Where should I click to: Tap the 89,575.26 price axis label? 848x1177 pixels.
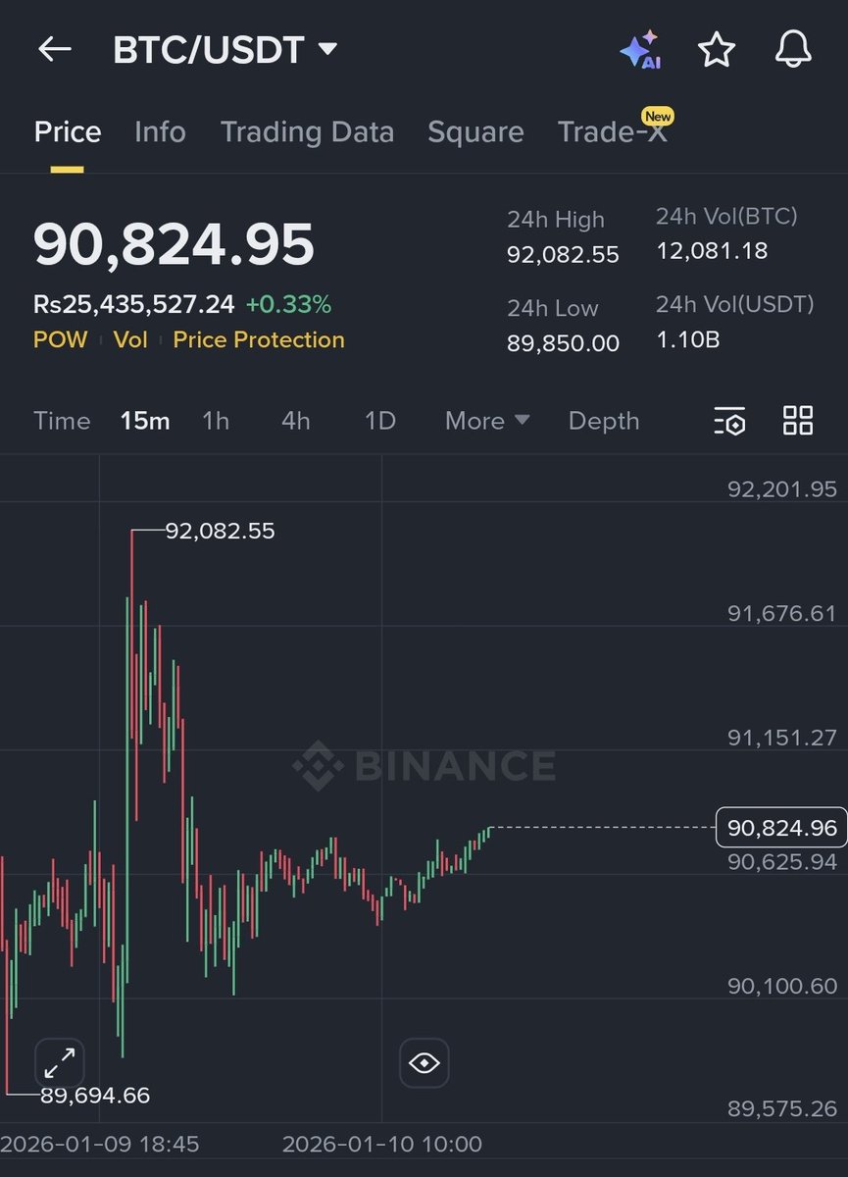click(x=782, y=1108)
